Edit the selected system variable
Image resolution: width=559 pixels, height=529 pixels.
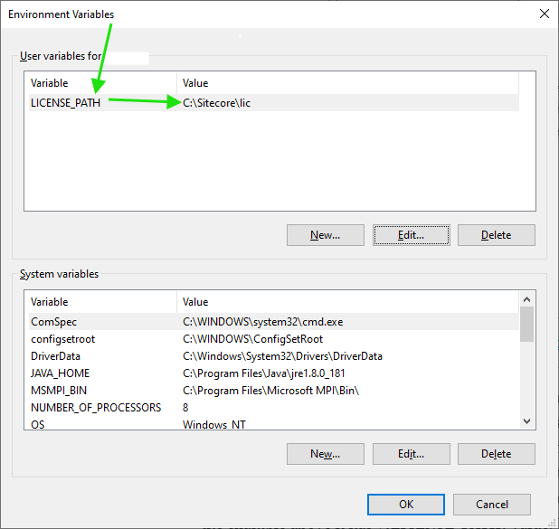tap(411, 454)
